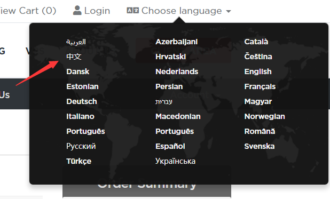Select Français in the language menu
The image size is (330, 199).
tap(260, 86)
